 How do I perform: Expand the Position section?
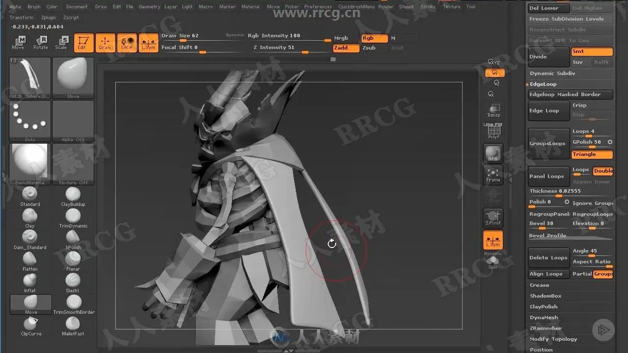(x=541, y=350)
